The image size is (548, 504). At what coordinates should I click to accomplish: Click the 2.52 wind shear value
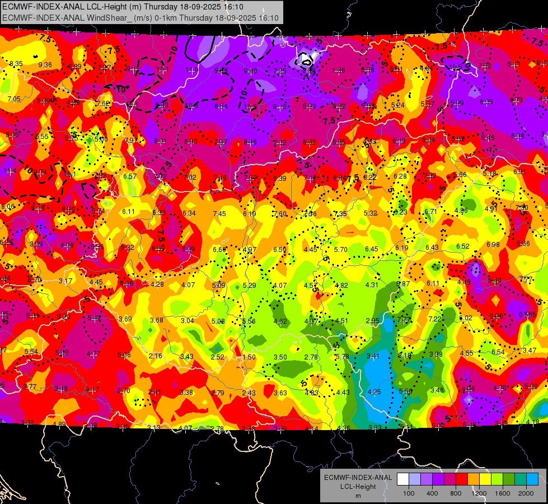(217, 357)
